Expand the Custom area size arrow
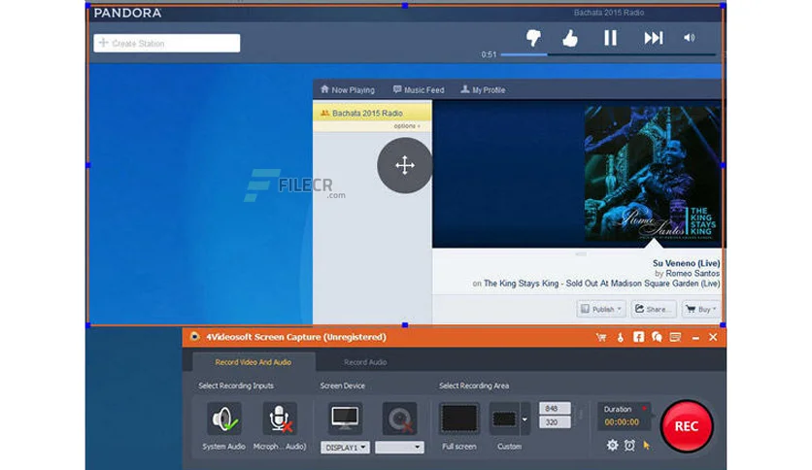The height and width of the screenshot is (470, 812). (x=524, y=419)
